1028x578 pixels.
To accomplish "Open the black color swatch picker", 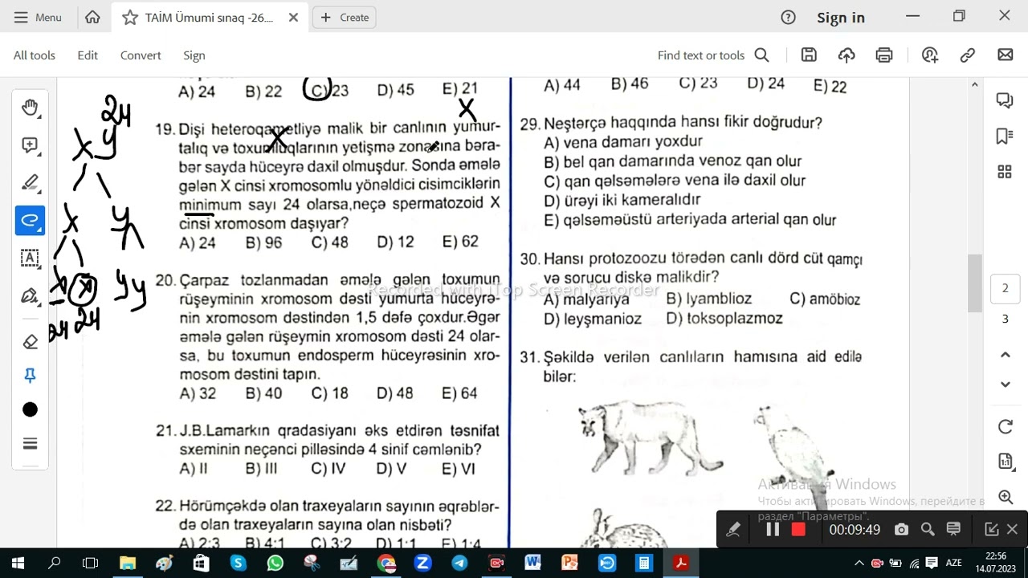I will click(30, 410).
